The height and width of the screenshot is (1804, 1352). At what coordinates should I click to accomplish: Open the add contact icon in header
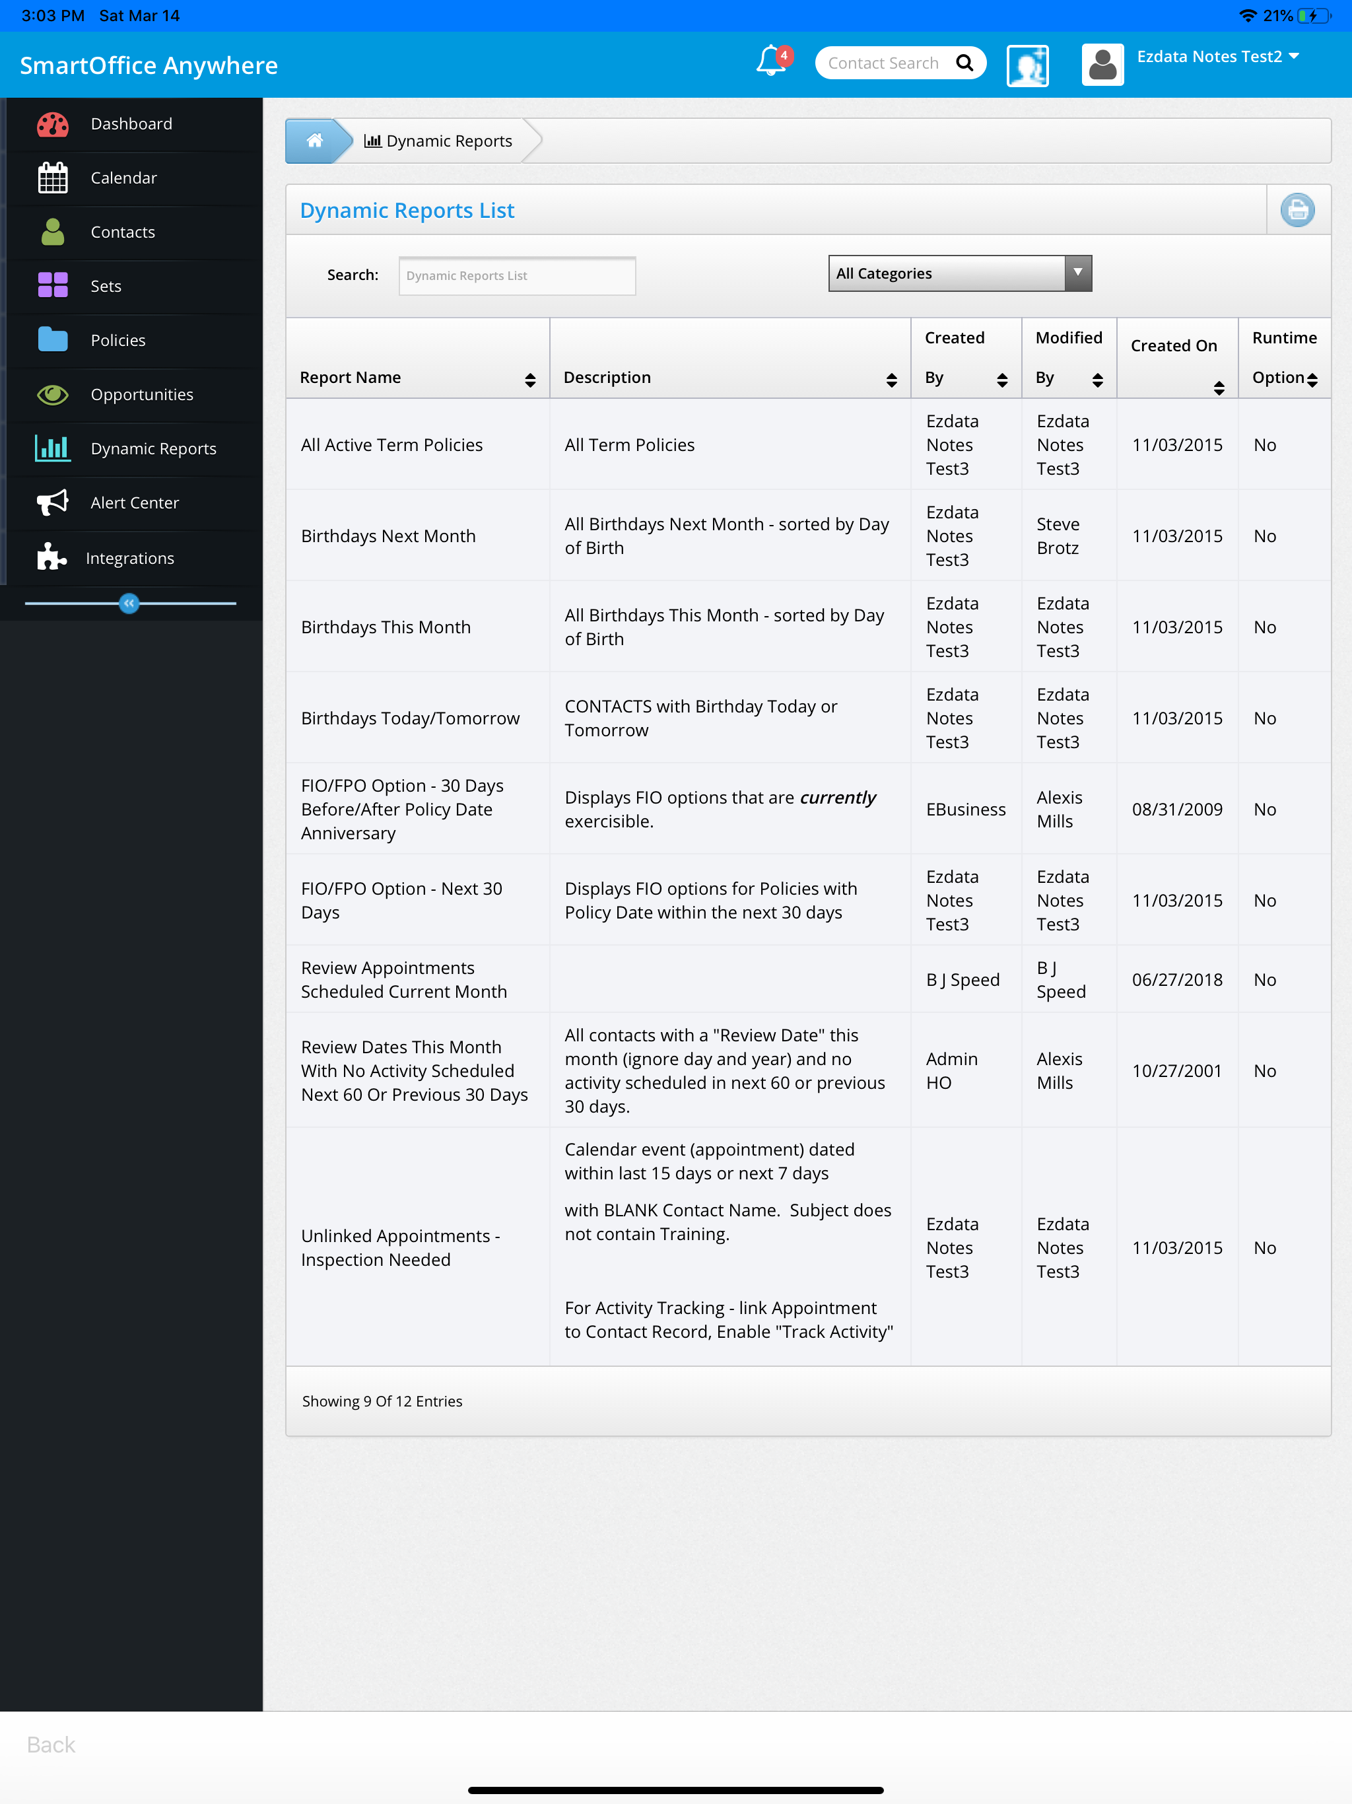[x=1027, y=65]
